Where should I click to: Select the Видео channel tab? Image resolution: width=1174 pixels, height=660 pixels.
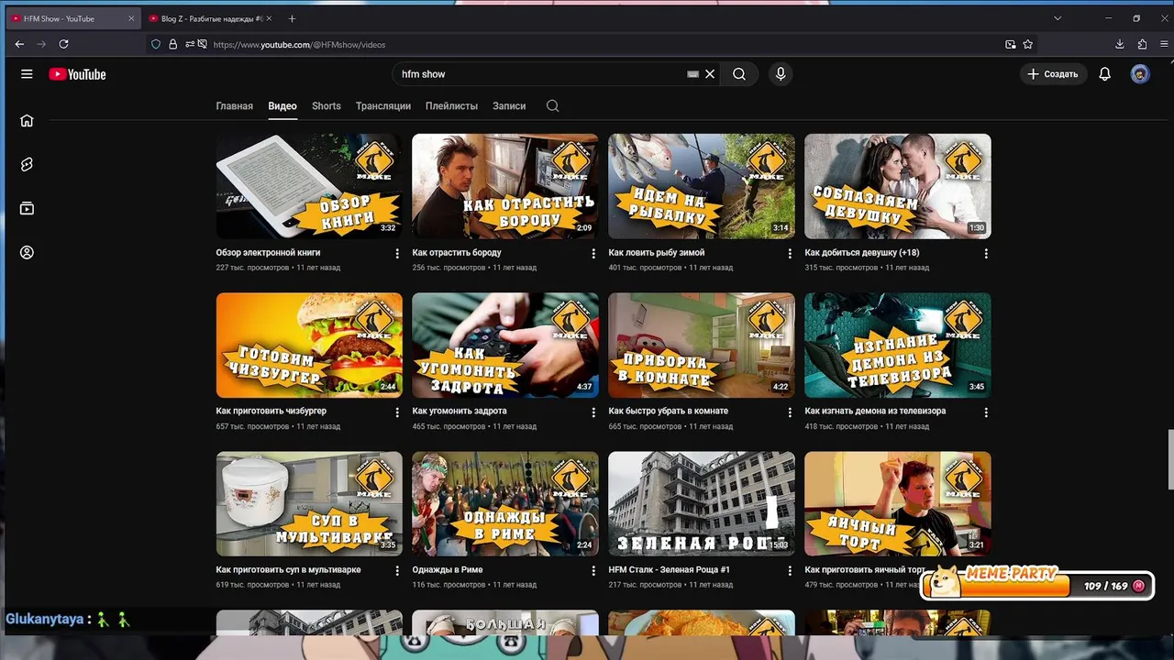point(282,105)
